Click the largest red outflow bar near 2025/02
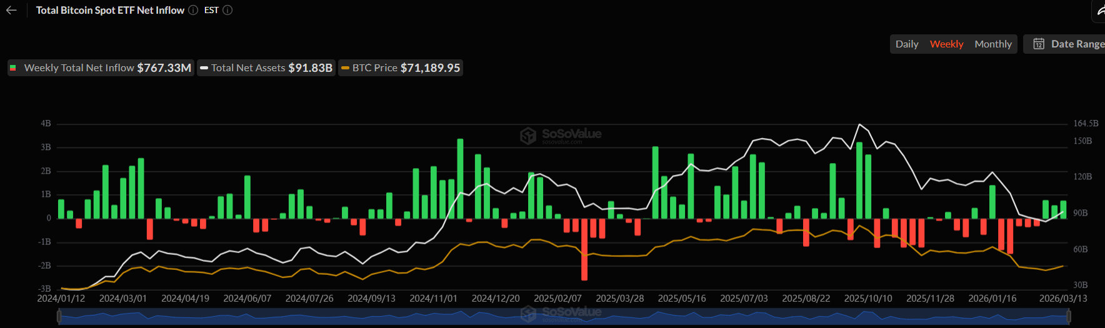1105x328 pixels. coord(584,249)
